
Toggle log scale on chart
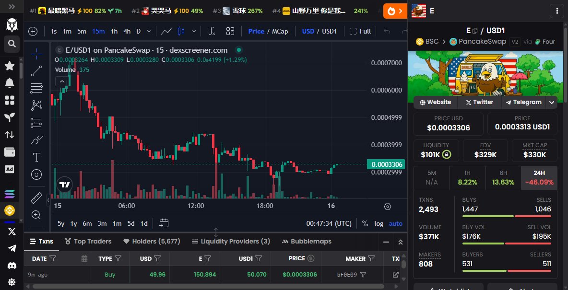click(x=379, y=223)
